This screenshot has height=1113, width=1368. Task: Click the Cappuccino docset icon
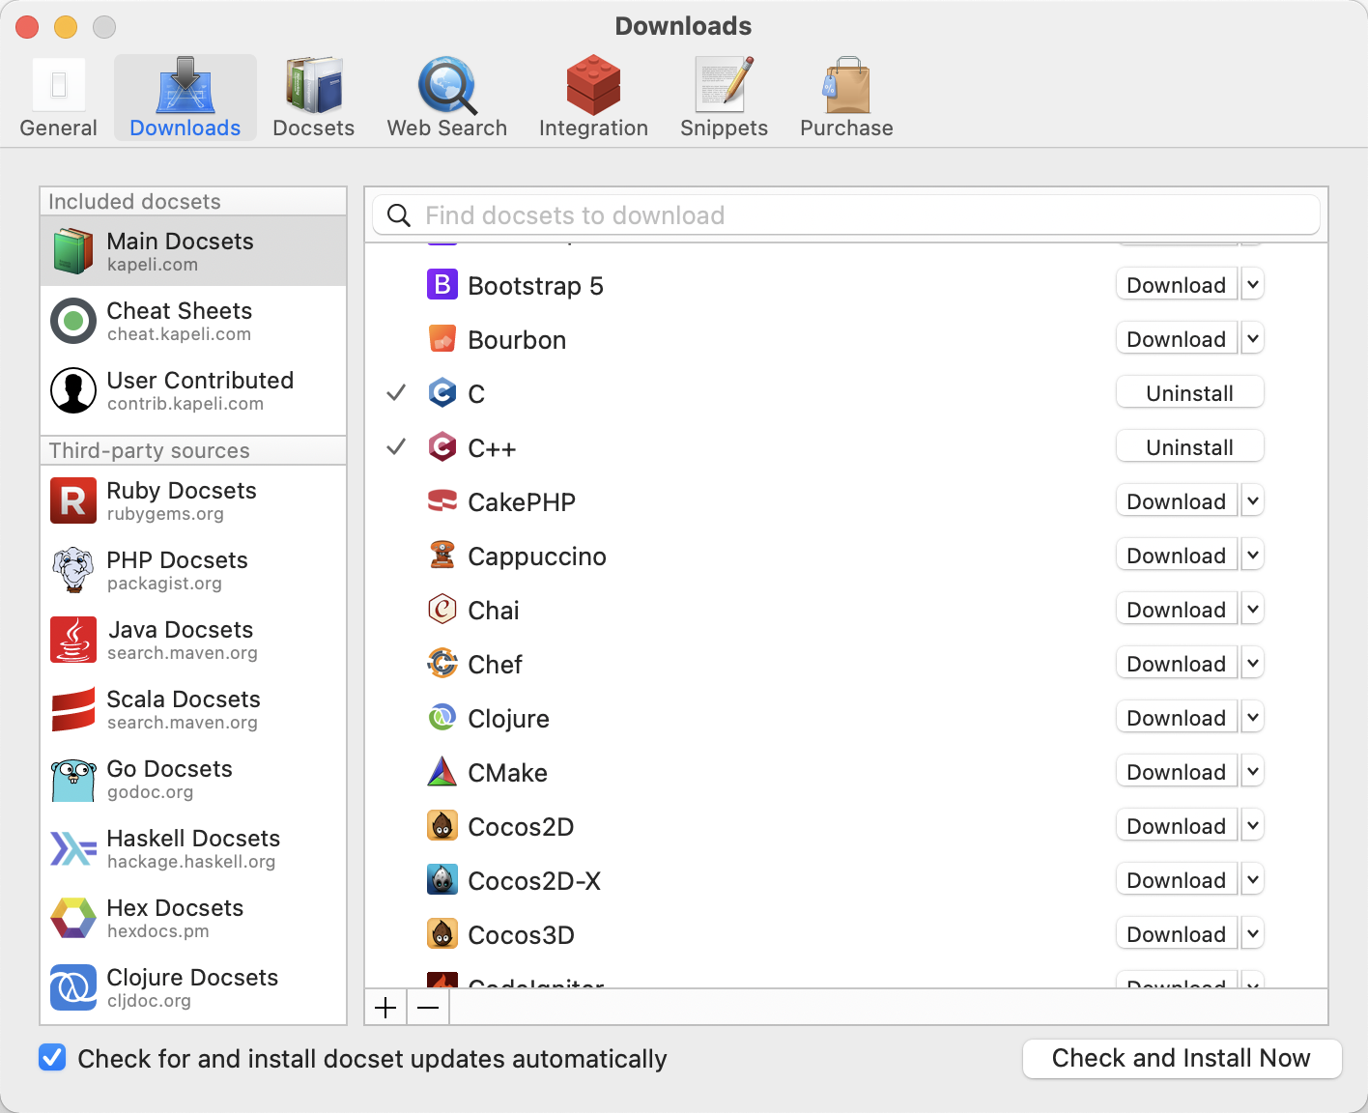442,555
